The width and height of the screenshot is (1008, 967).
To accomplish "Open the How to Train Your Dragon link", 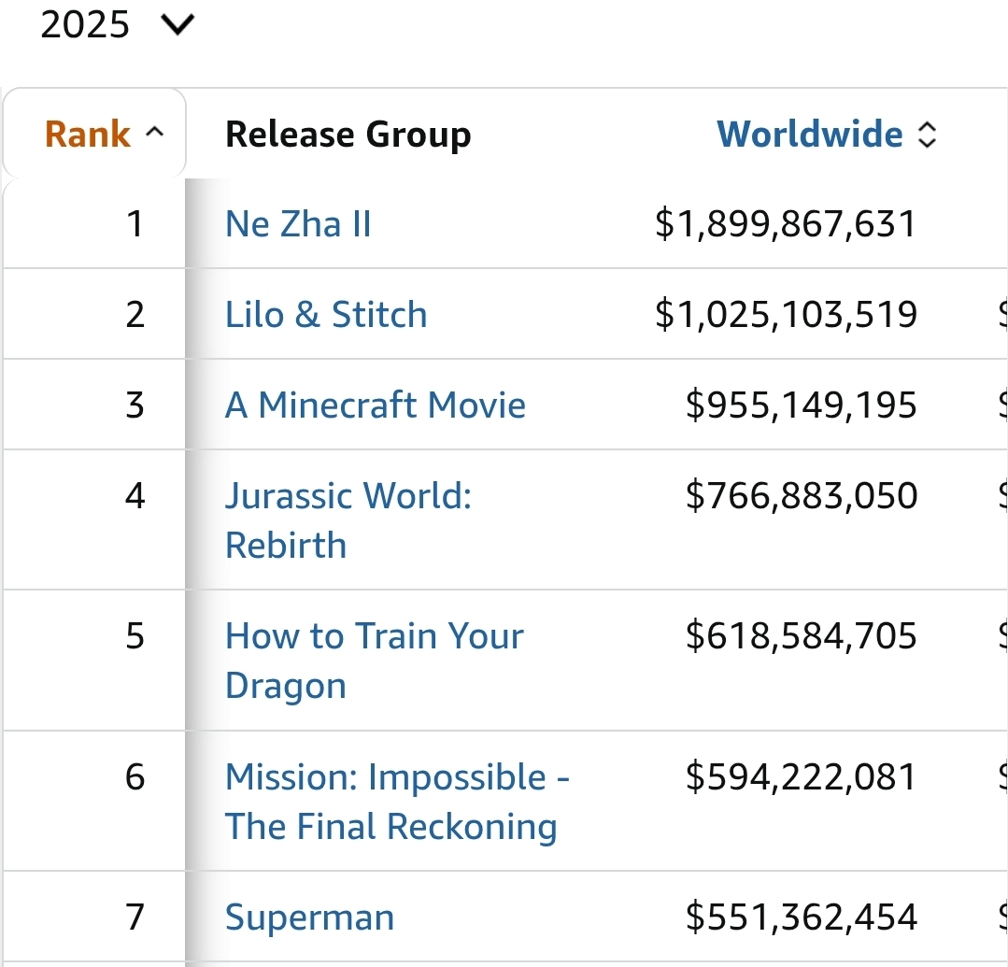I will pyautogui.click(x=374, y=661).
